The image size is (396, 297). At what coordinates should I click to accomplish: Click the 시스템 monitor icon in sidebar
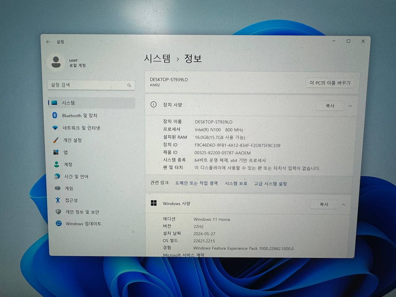[x=54, y=103]
